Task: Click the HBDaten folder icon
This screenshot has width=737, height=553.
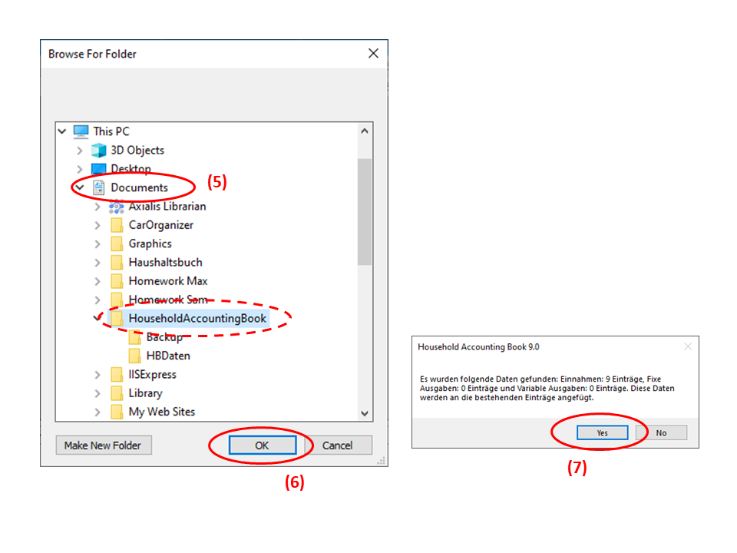Action: coord(134,356)
